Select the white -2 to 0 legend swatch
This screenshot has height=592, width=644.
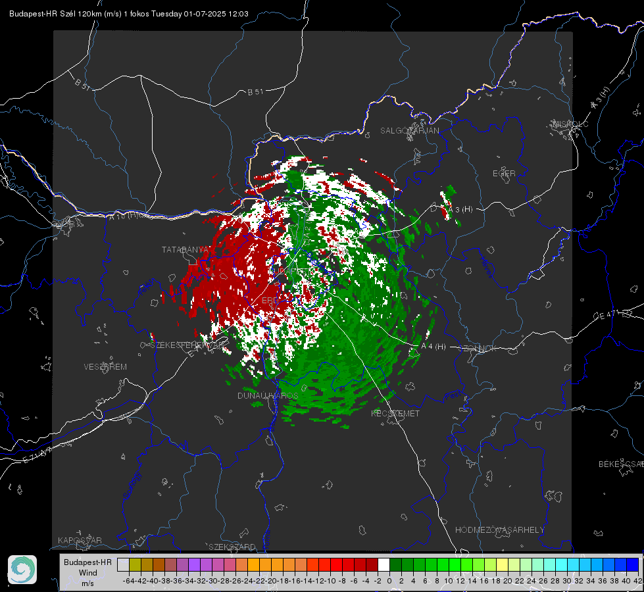384,564
